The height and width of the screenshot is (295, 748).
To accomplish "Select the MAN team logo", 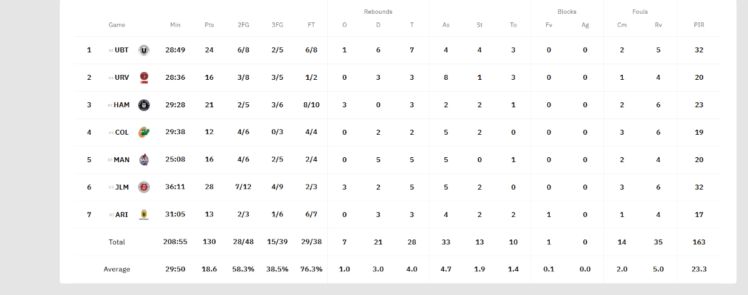I will coord(144,160).
